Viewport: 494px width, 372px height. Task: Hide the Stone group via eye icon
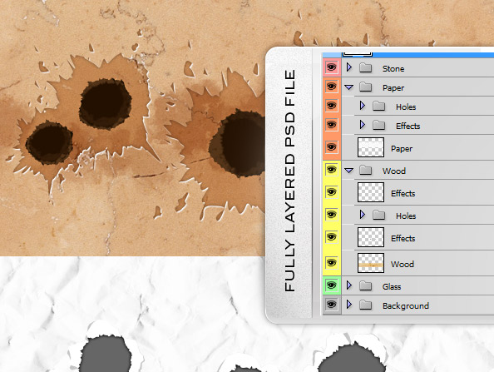332,67
